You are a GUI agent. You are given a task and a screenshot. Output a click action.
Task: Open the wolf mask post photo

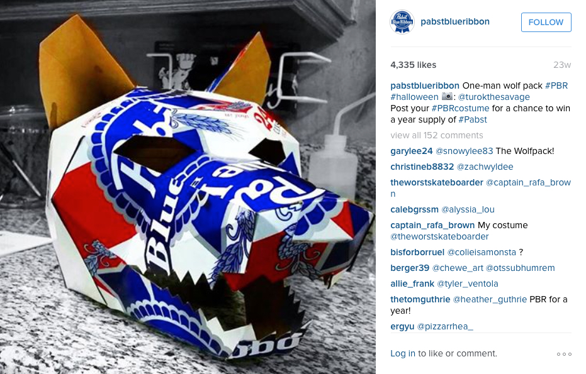click(188, 187)
